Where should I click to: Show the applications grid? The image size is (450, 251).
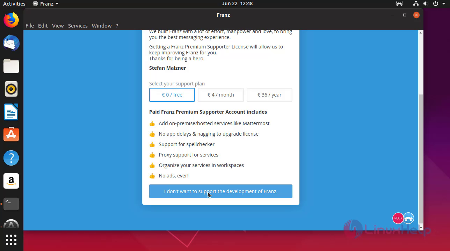(11, 240)
